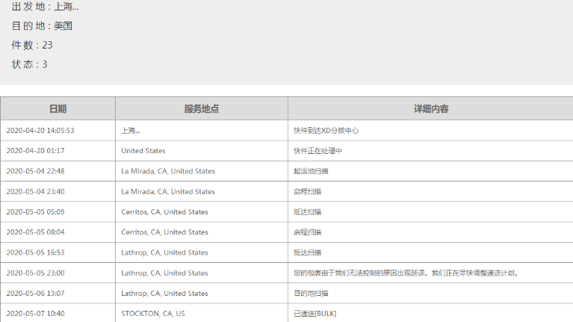Select the 2020-05-04 23:40 date cell

pos(35,192)
